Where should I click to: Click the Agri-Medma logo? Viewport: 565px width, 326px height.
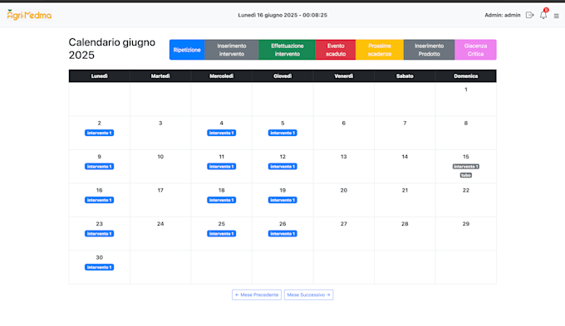29,15
